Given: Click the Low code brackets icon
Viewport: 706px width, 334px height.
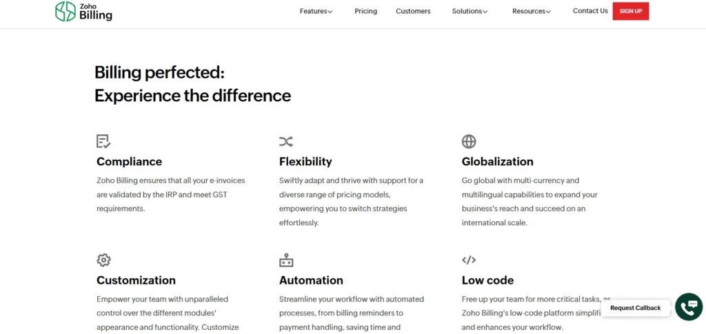Looking at the screenshot, I should click(469, 260).
